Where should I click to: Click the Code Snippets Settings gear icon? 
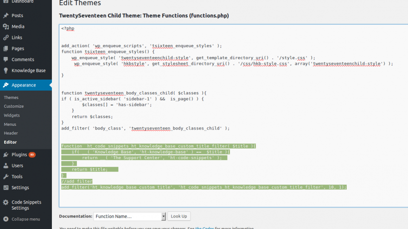pos(6,202)
